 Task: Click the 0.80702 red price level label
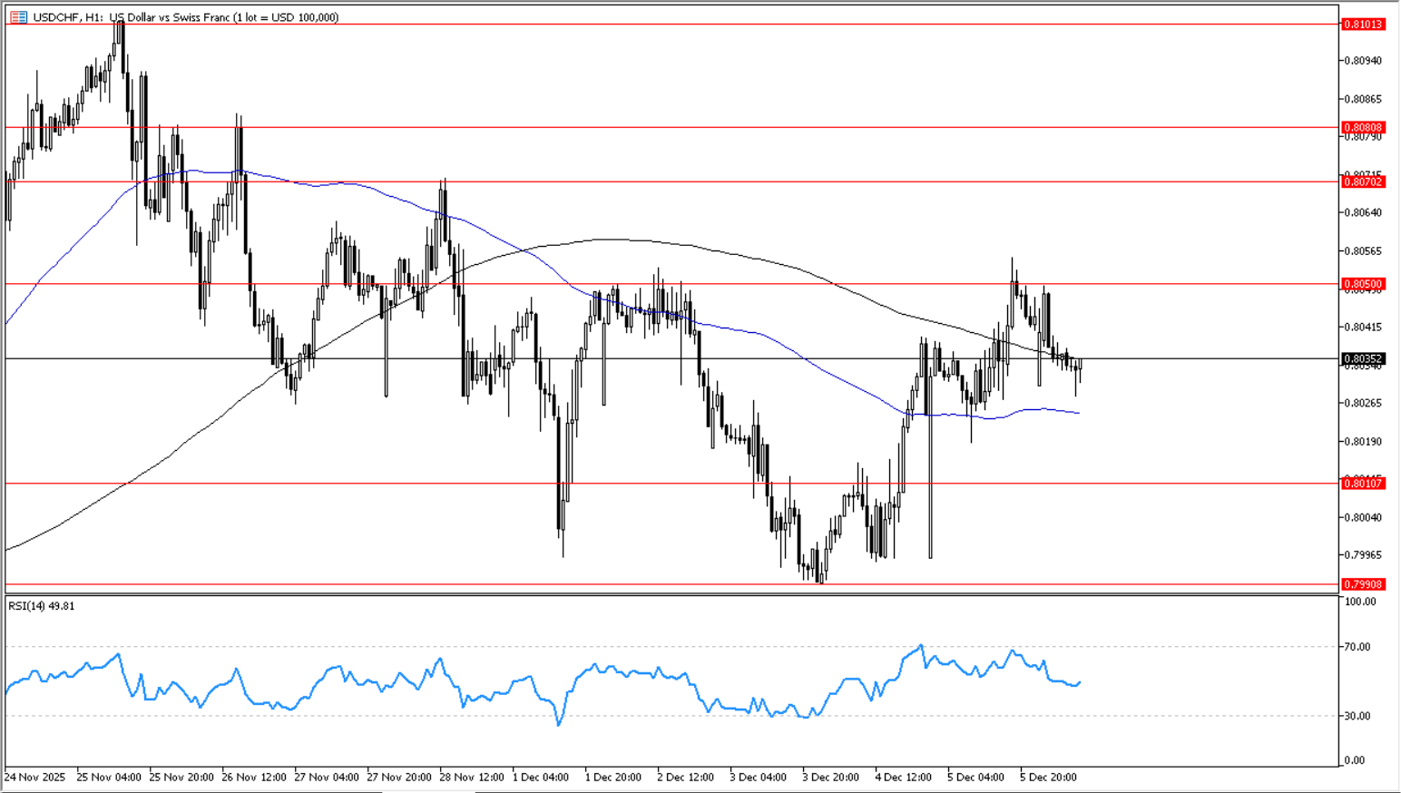click(x=1363, y=182)
